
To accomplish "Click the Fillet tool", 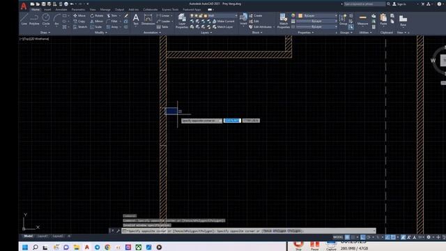I will click(112, 22).
